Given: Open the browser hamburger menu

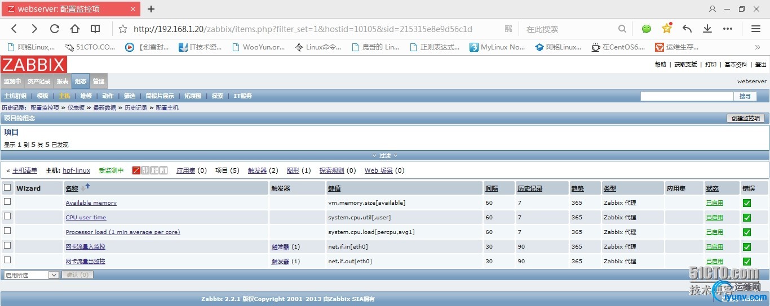Looking at the screenshot, I should [756, 29].
